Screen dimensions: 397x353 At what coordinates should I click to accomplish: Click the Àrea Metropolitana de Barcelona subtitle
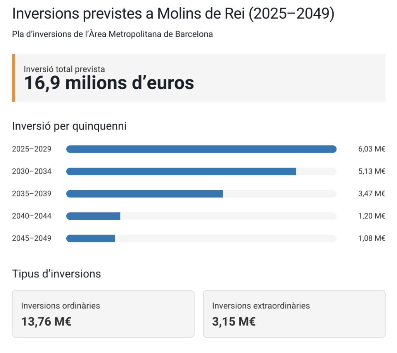112,34
